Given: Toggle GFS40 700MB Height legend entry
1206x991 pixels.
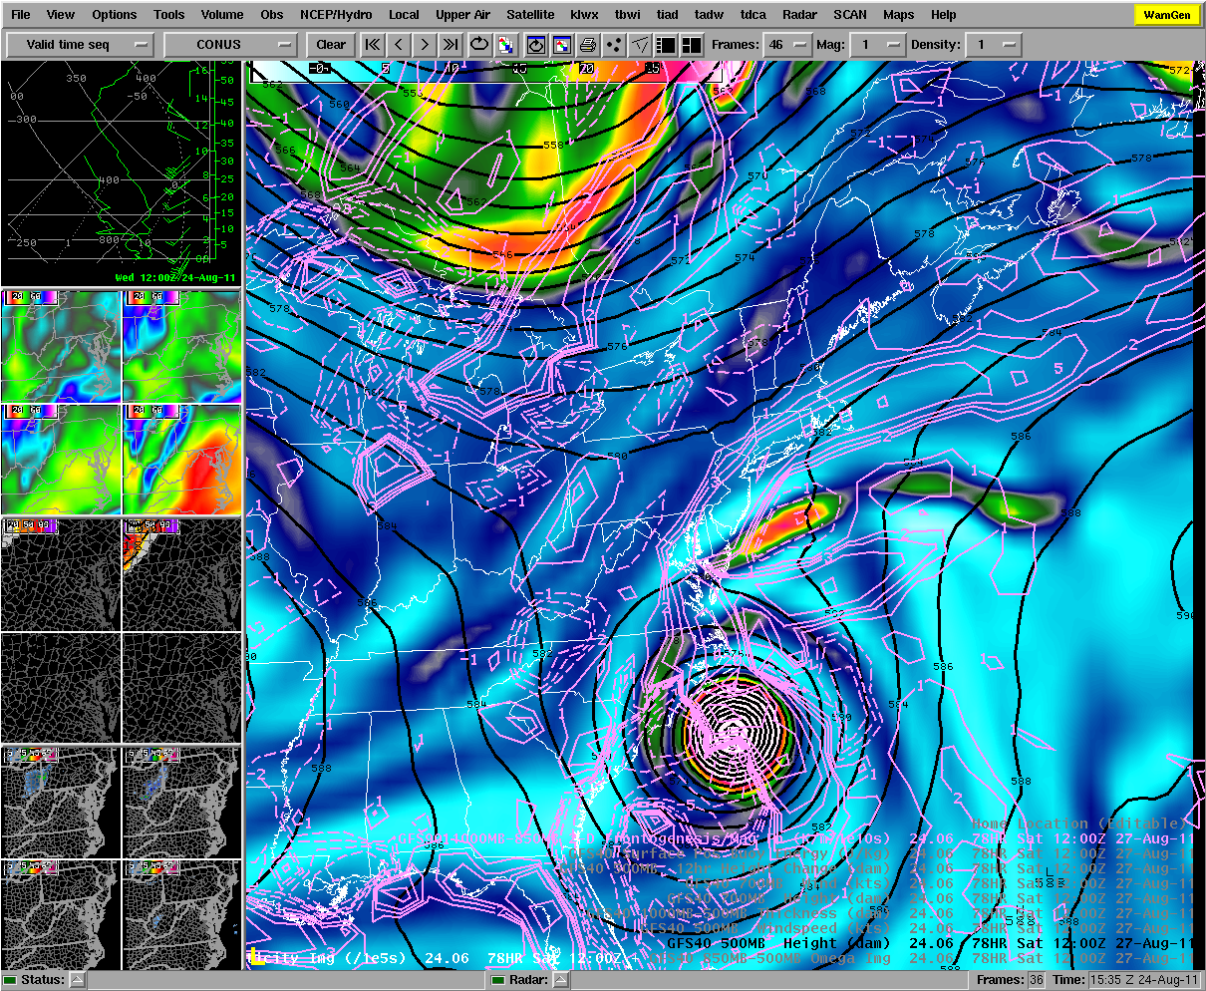Looking at the screenshot, I should click(x=929, y=898).
